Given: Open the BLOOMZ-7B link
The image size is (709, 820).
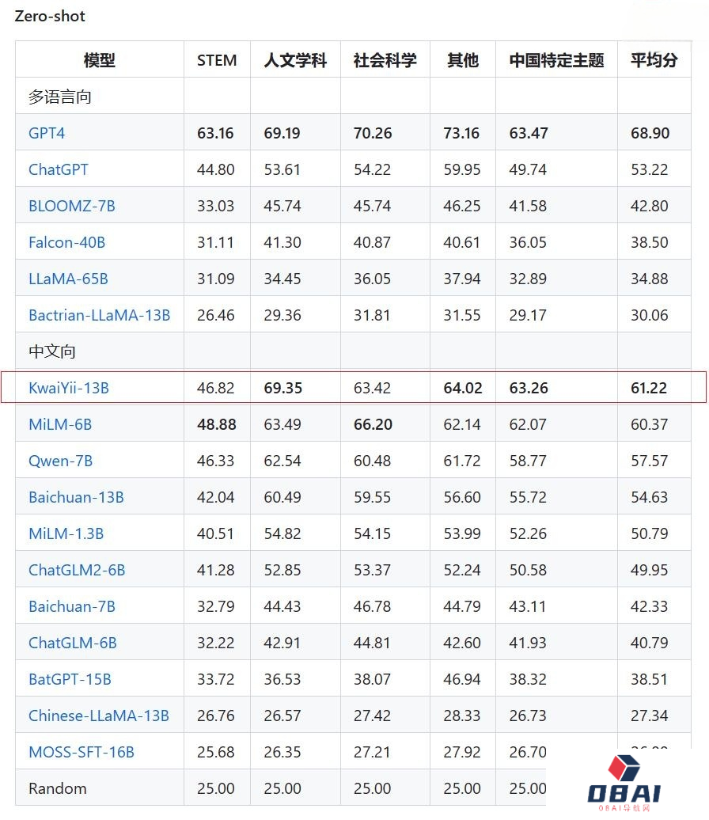Looking at the screenshot, I should (72, 206).
